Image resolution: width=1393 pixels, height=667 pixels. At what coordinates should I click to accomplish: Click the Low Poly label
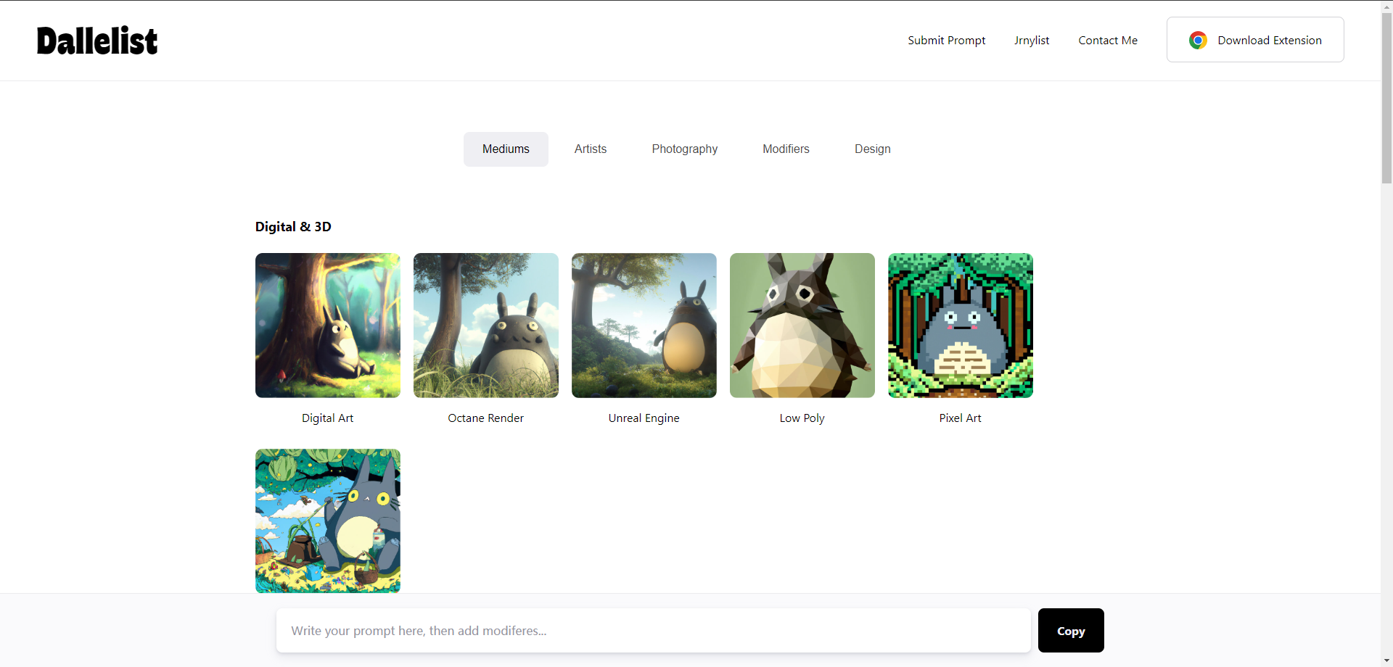pyautogui.click(x=802, y=418)
